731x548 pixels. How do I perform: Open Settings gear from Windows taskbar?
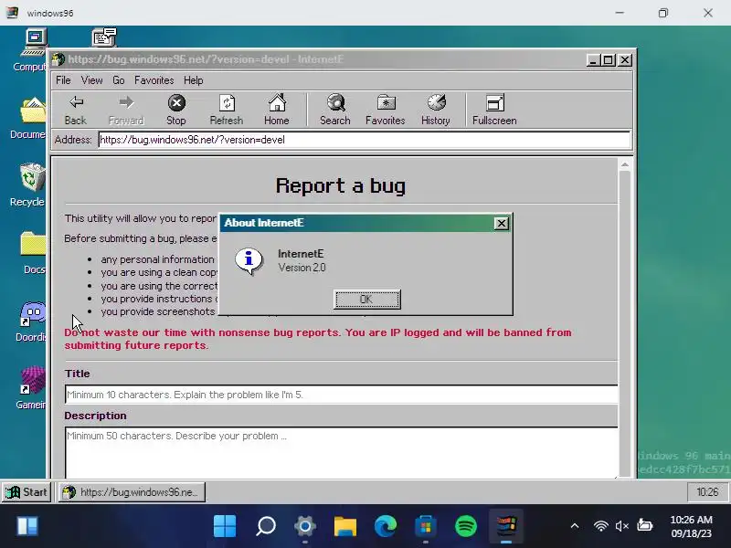[305, 526]
